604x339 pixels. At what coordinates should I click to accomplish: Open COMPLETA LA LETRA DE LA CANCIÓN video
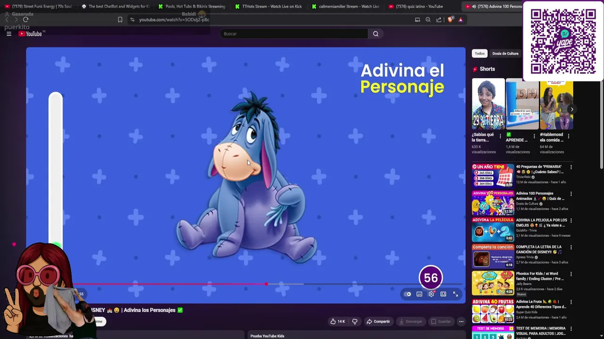click(x=493, y=256)
